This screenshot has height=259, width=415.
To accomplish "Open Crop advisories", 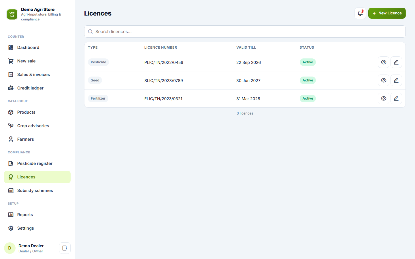I will pyautogui.click(x=37, y=126).
